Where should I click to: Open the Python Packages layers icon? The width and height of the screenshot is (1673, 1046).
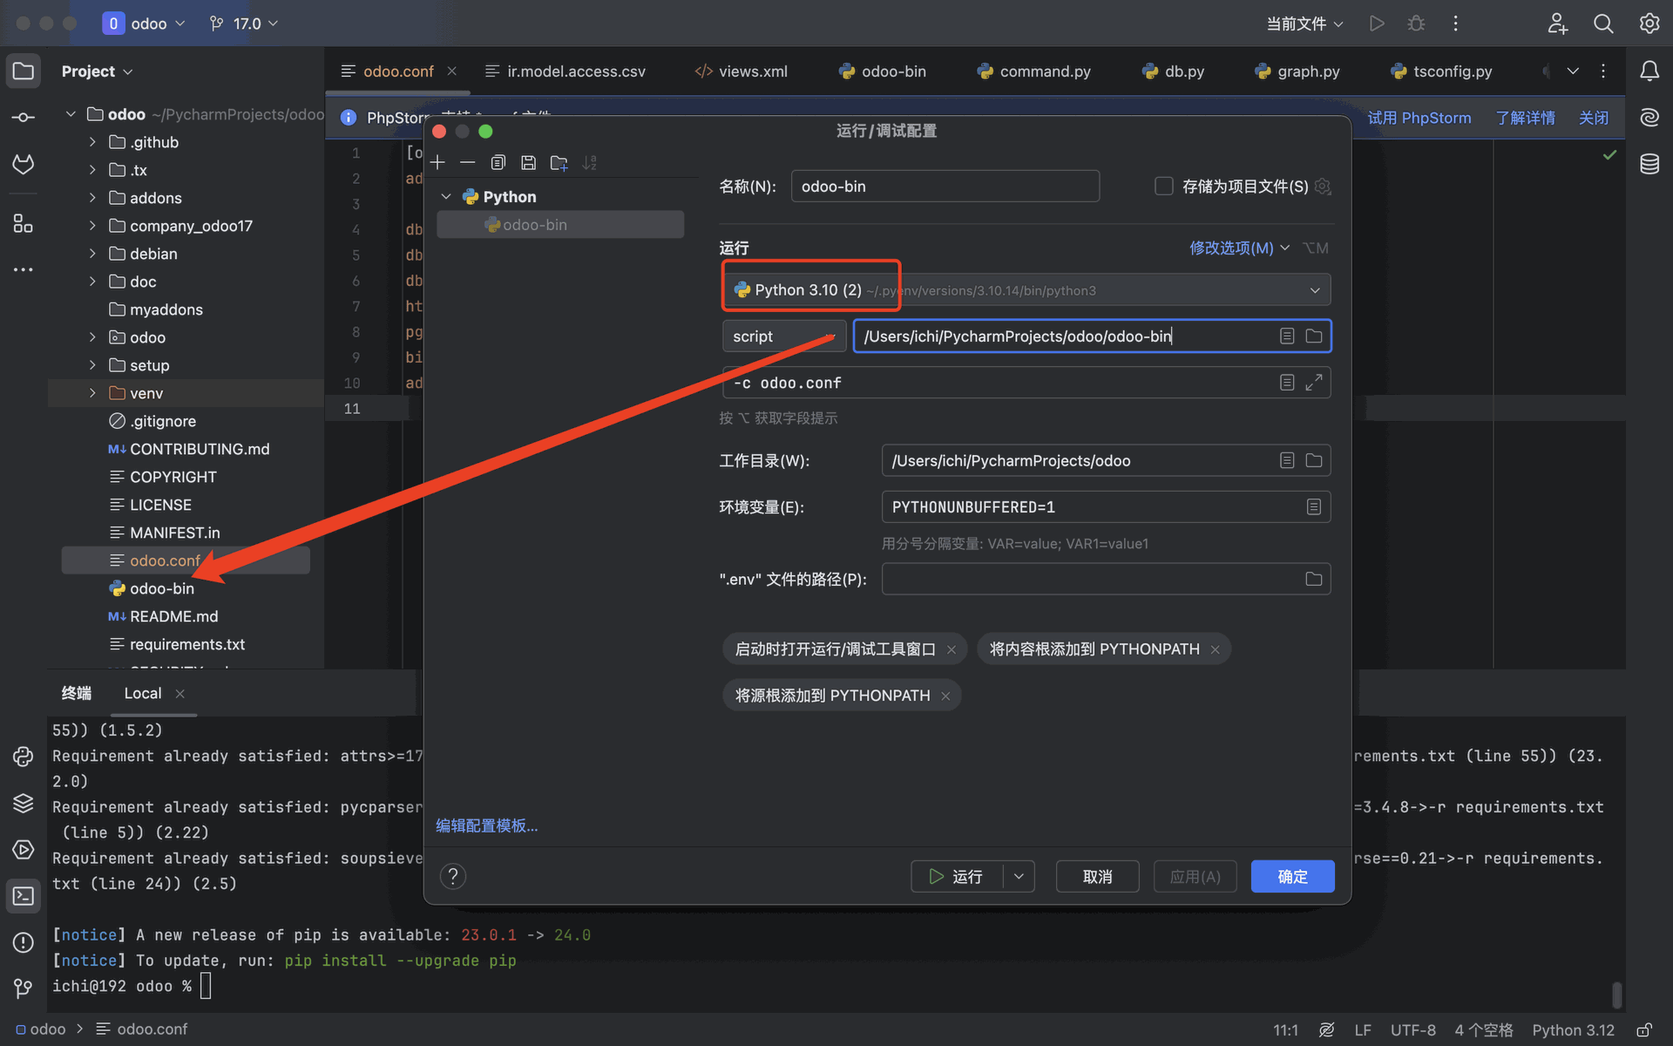[24, 803]
